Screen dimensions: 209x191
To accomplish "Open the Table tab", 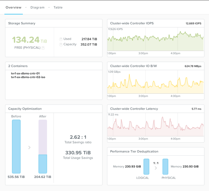I will coord(58,7).
